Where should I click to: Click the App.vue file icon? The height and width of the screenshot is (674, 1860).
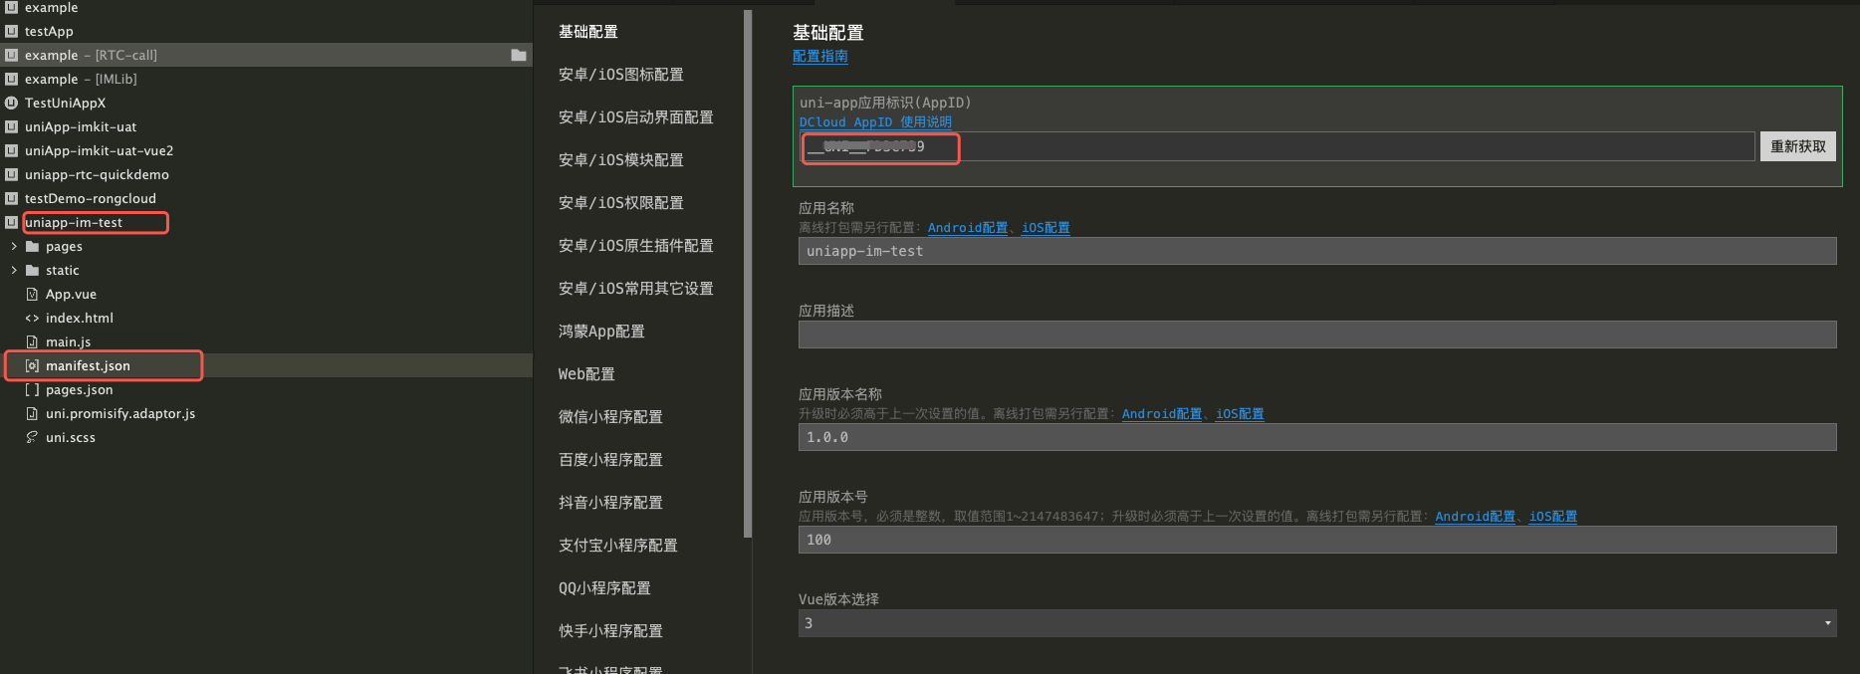coord(32,294)
